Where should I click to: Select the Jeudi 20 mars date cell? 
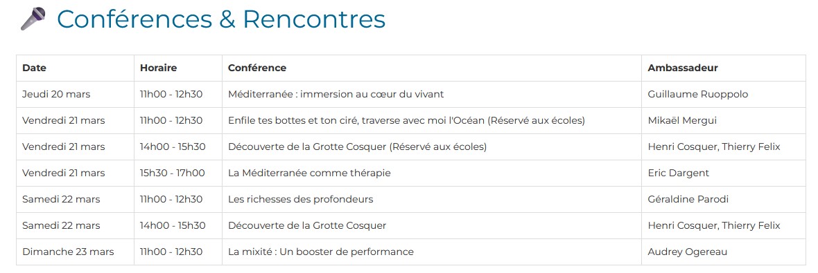56,94
